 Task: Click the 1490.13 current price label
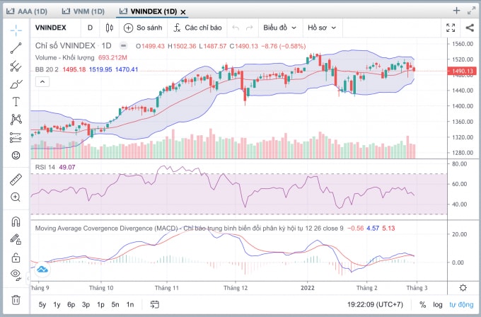coord(463,71)
